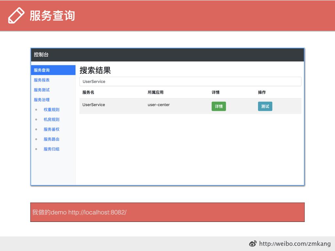Click the pencil icon in the slide header

[16, 15]
